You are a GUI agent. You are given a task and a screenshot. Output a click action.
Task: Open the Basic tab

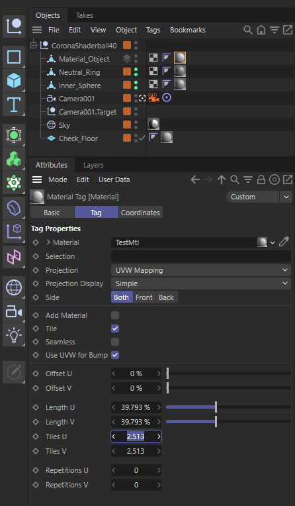52,213
